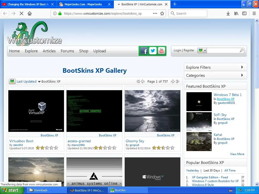Show Yesterday popular bootskins
This screenshot has height=194, width=259.
point(192,171)
